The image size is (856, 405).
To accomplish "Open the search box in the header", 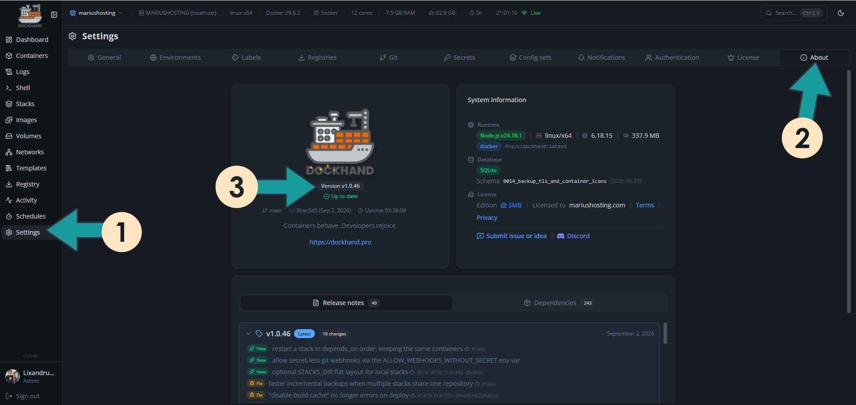I will pyautogui.click(x=794, y=13).
